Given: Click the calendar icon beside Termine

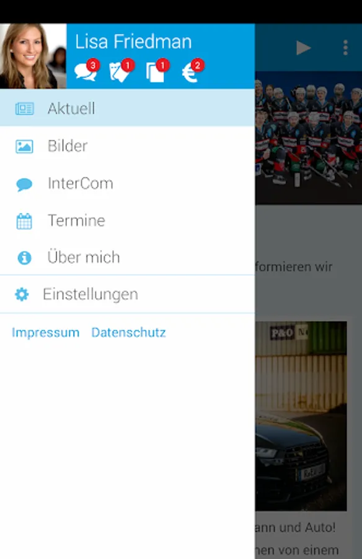Looking at the screenshot, I should tap(24, 221).
